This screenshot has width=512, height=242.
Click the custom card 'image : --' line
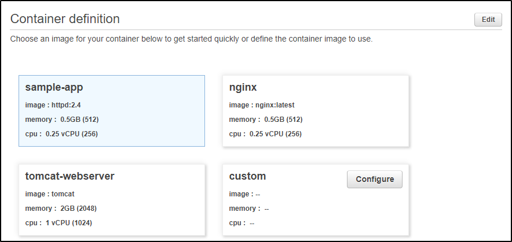point(244,194)
